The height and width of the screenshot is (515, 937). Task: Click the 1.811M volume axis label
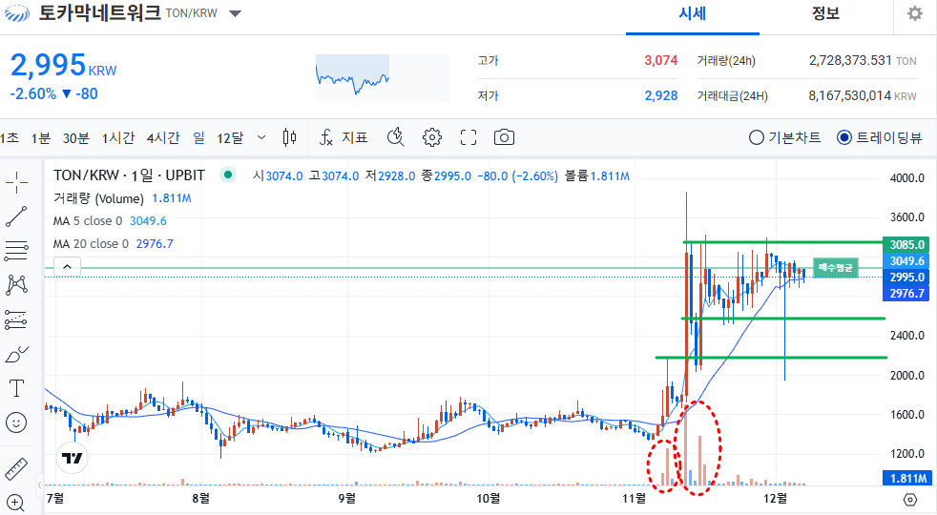906,478
